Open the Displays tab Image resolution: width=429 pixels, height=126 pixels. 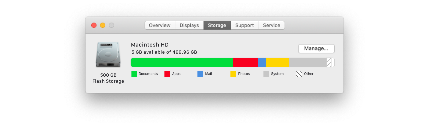pyautogui.click(x=189, y=25)
